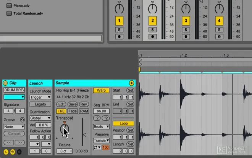Enable the RAM mode switch
This screenshot has height=158, width=252.
tap(84, 111)
